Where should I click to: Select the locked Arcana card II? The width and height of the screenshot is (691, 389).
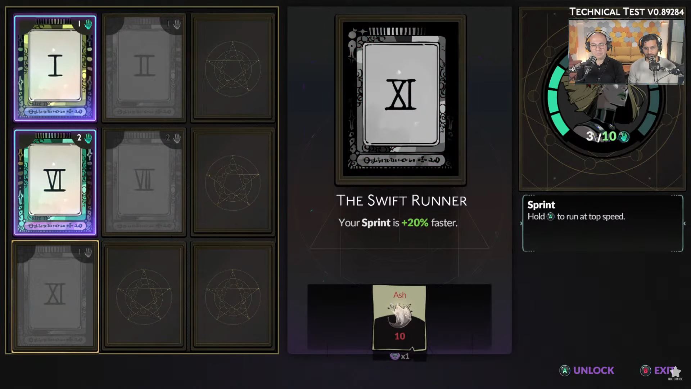point(144,68)
